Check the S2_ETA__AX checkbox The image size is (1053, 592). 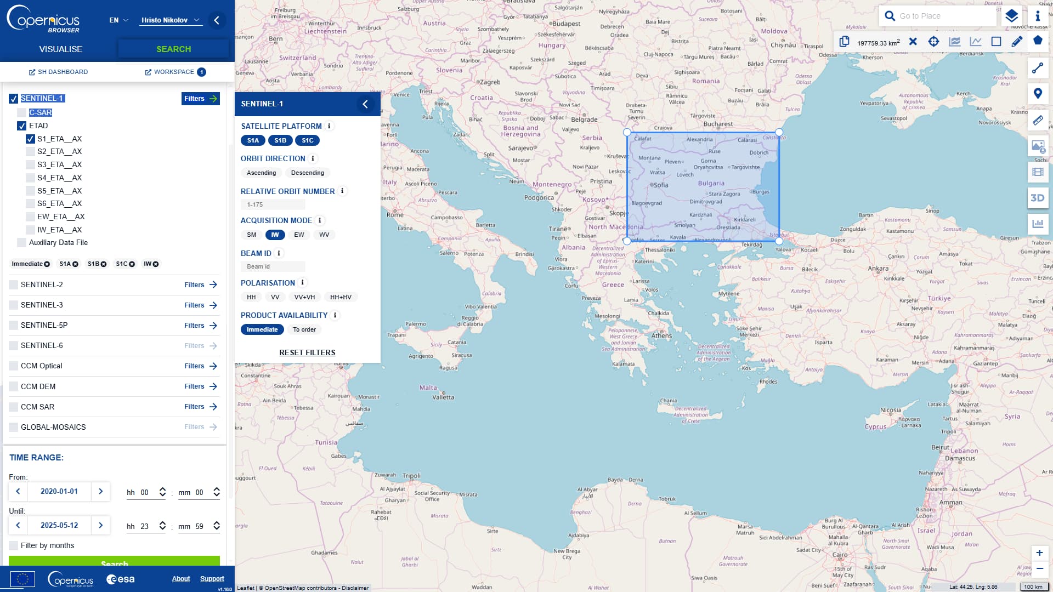[31, 152]
